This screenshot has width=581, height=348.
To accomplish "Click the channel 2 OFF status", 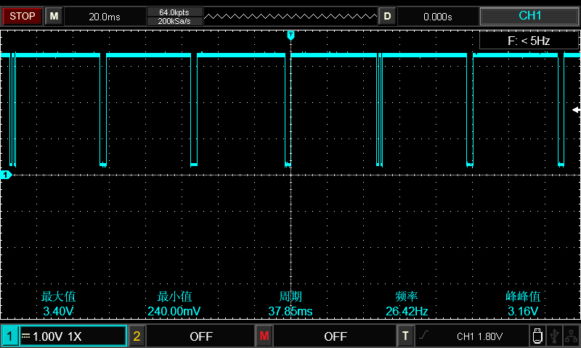I will (201, 336).
